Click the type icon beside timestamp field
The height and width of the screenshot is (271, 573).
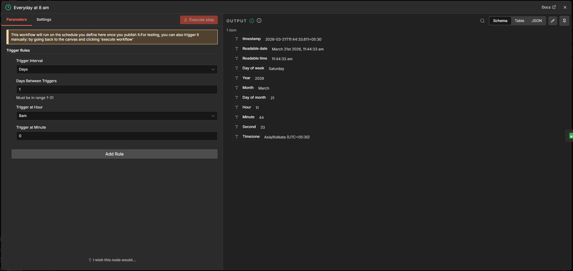[x=237, y=39]
